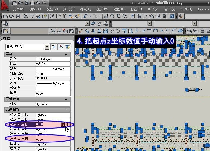Open the 文件 menu
This screenshot has height=151, width=210.
[18, 9]
